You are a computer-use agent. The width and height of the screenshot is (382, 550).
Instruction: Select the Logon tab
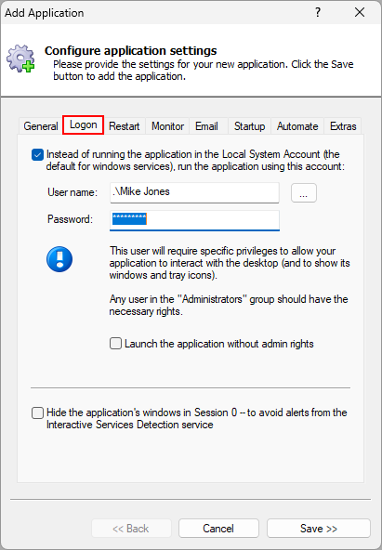coord(83,124)
